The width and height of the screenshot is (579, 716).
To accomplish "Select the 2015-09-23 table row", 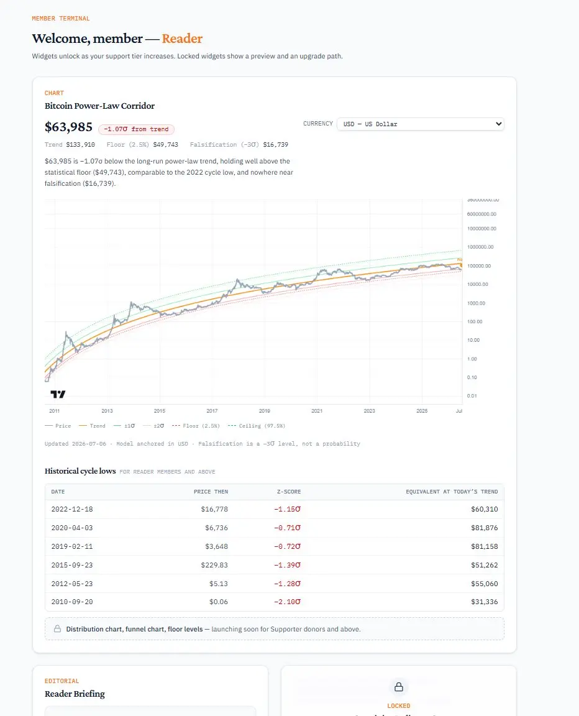I will pos(274,565).
